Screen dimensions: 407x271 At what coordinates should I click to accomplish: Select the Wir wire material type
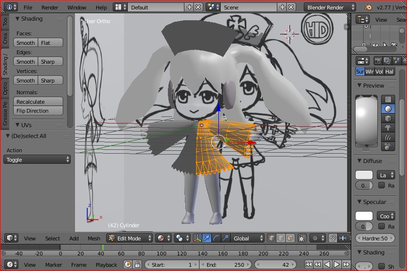[x=370, y=72]
